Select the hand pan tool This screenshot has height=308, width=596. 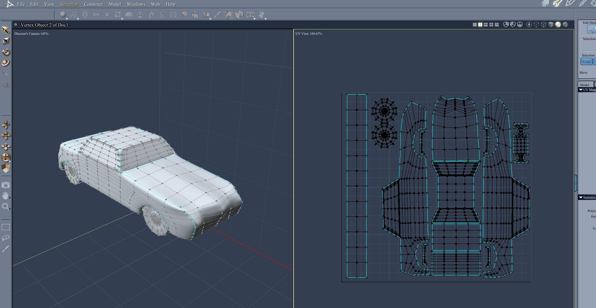pyautogui.click(x=5, y=196)
